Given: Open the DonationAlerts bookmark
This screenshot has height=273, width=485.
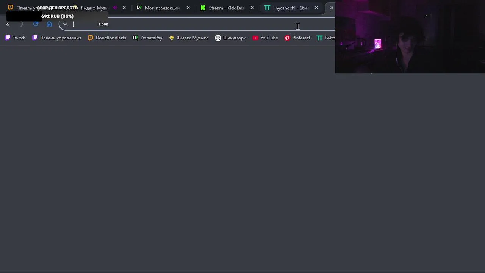Looking at the screenshot, I should [107, 38].
